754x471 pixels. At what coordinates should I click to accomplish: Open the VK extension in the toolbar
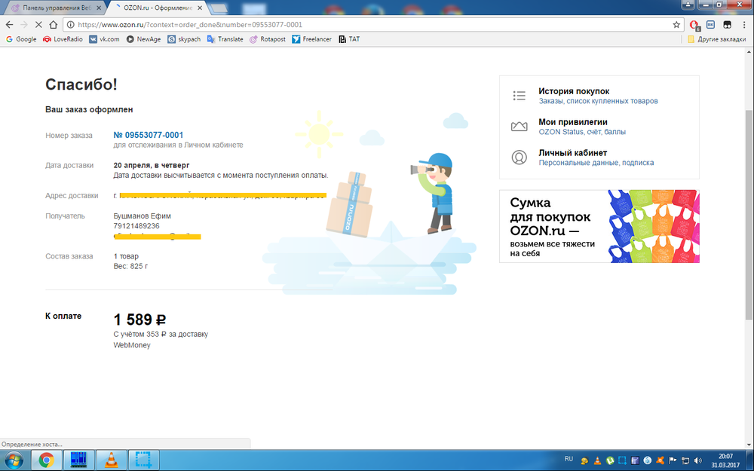[x=710, y=25]
